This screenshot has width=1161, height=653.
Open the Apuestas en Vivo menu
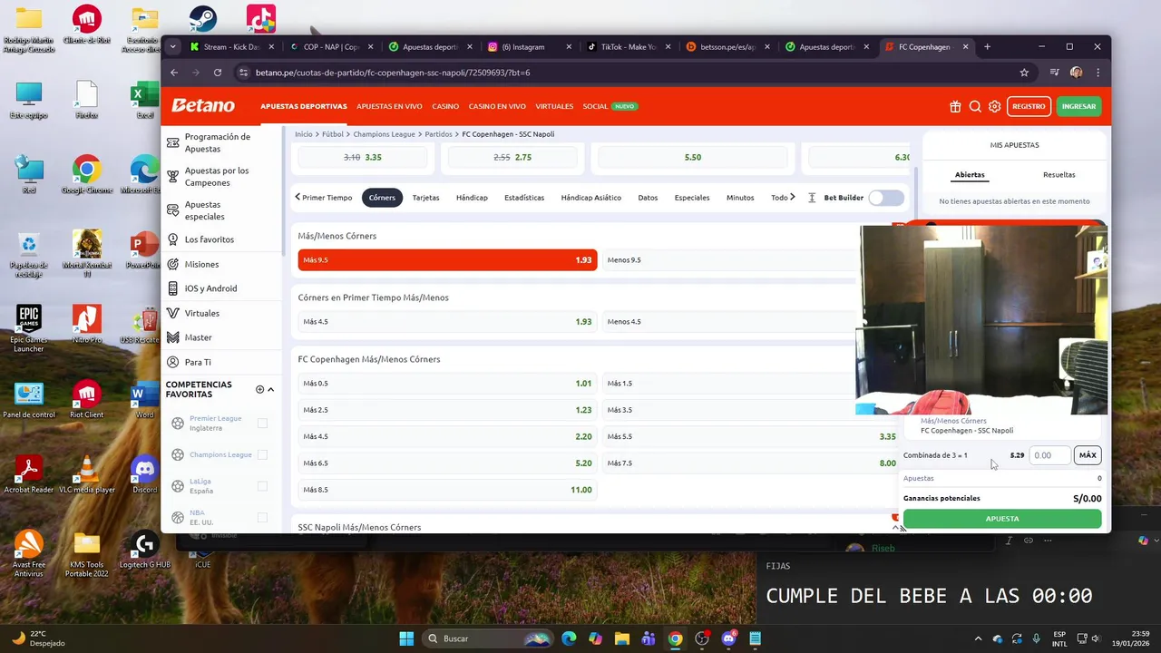tap(389, 106)
